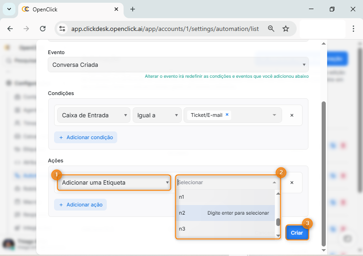The height and width of the screenshot is (256, 363).
Task: Open the Adicionar uma Etiqueta action dropdown
Action: pyautogui.click(x=114, y=183)
